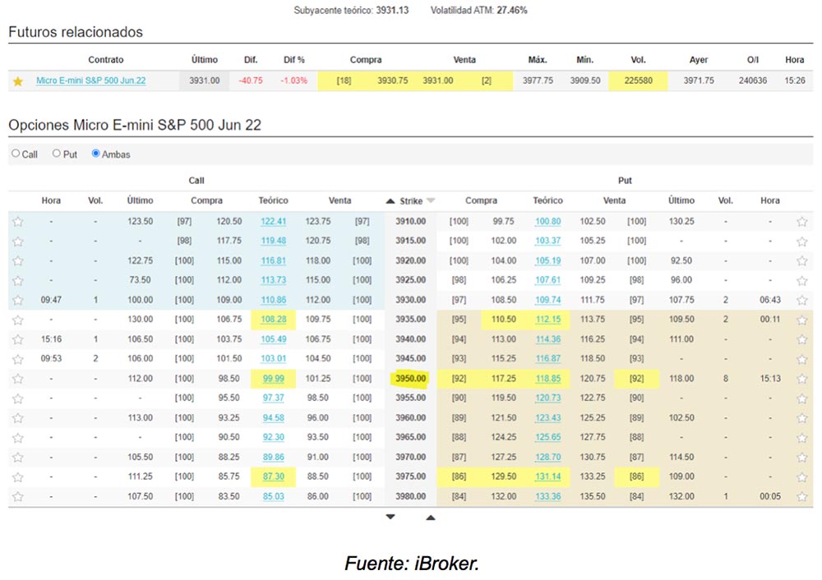Star the put option at strike 3955.00

point(802,398)
